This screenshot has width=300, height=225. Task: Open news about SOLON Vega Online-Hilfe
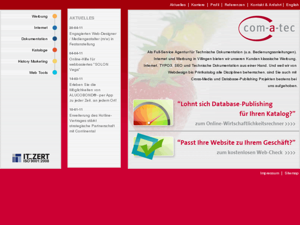[89, 64]
